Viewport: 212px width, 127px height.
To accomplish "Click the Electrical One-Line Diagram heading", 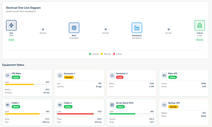I will point(23,8).
